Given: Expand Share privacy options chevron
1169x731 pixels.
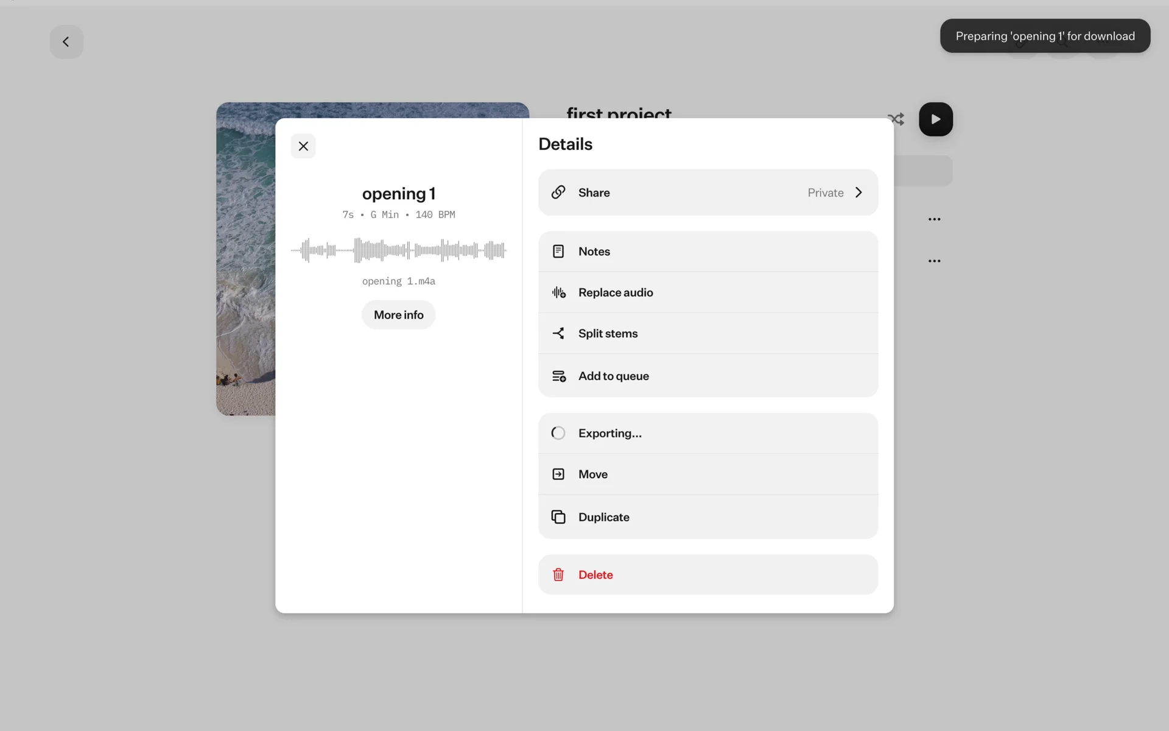Looking at the screenshot, I should tap(858, 192).
